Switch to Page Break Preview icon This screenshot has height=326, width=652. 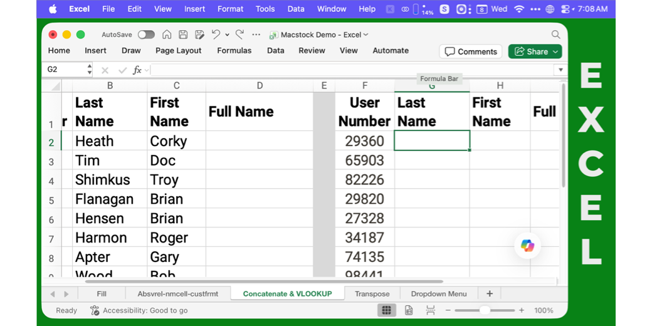point(430,310)
